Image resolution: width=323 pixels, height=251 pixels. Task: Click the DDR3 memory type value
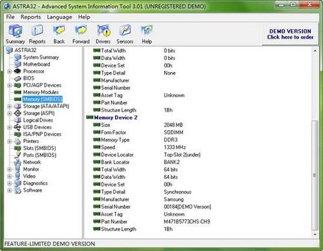[x=171, y=140]
